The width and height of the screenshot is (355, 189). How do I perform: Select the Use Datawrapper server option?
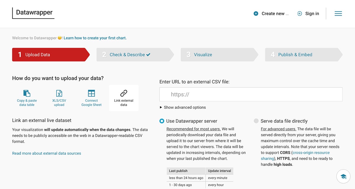(162, 121)
